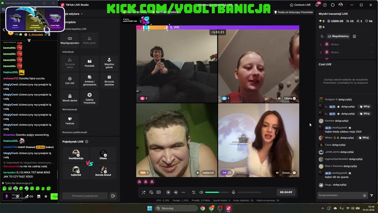The height and width of the screenshot is (213, 378).
Task: Mute Oliwia's audio in video tile
Action: tap(279, 99)
